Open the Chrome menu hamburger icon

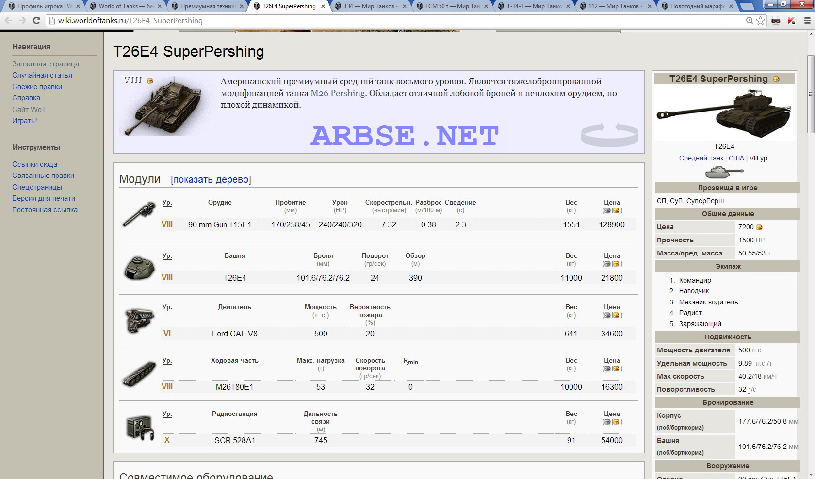pyautogui.click(x=807, y=21)
